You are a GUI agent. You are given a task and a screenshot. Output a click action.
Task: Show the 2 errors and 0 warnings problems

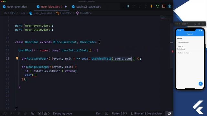click(44, 113)
